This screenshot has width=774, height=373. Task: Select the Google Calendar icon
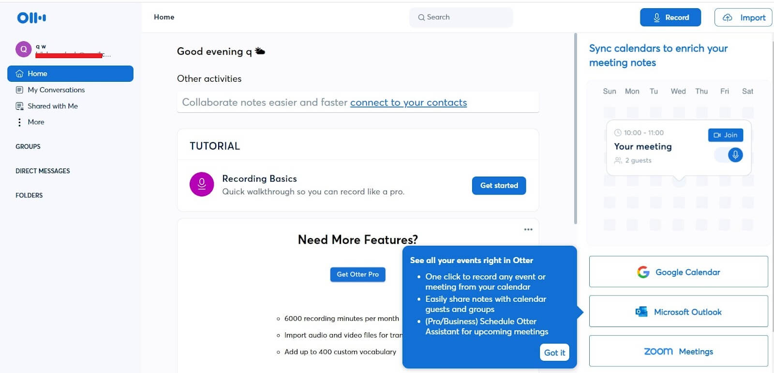click(643, 272)
